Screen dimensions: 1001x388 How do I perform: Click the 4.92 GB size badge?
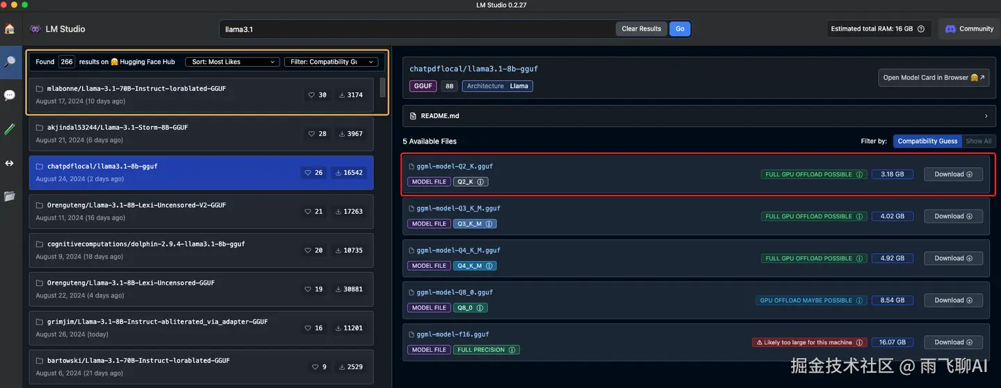(892, 258)
